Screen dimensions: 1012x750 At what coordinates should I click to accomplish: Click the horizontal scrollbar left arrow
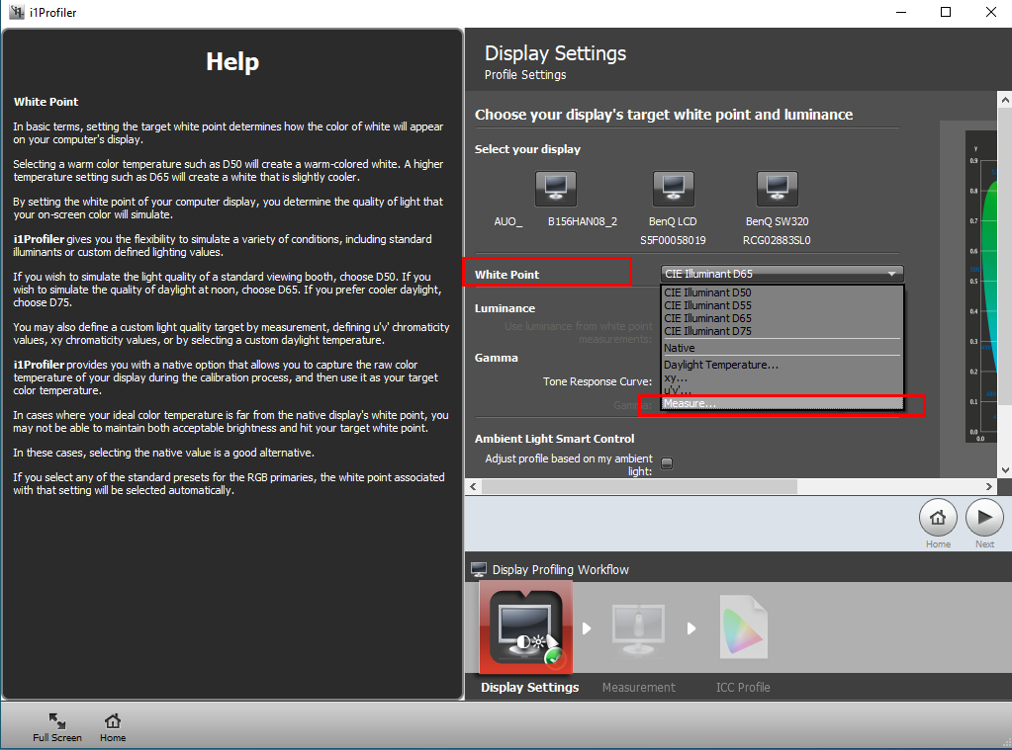pyautogui.click(x=473, y=486)
